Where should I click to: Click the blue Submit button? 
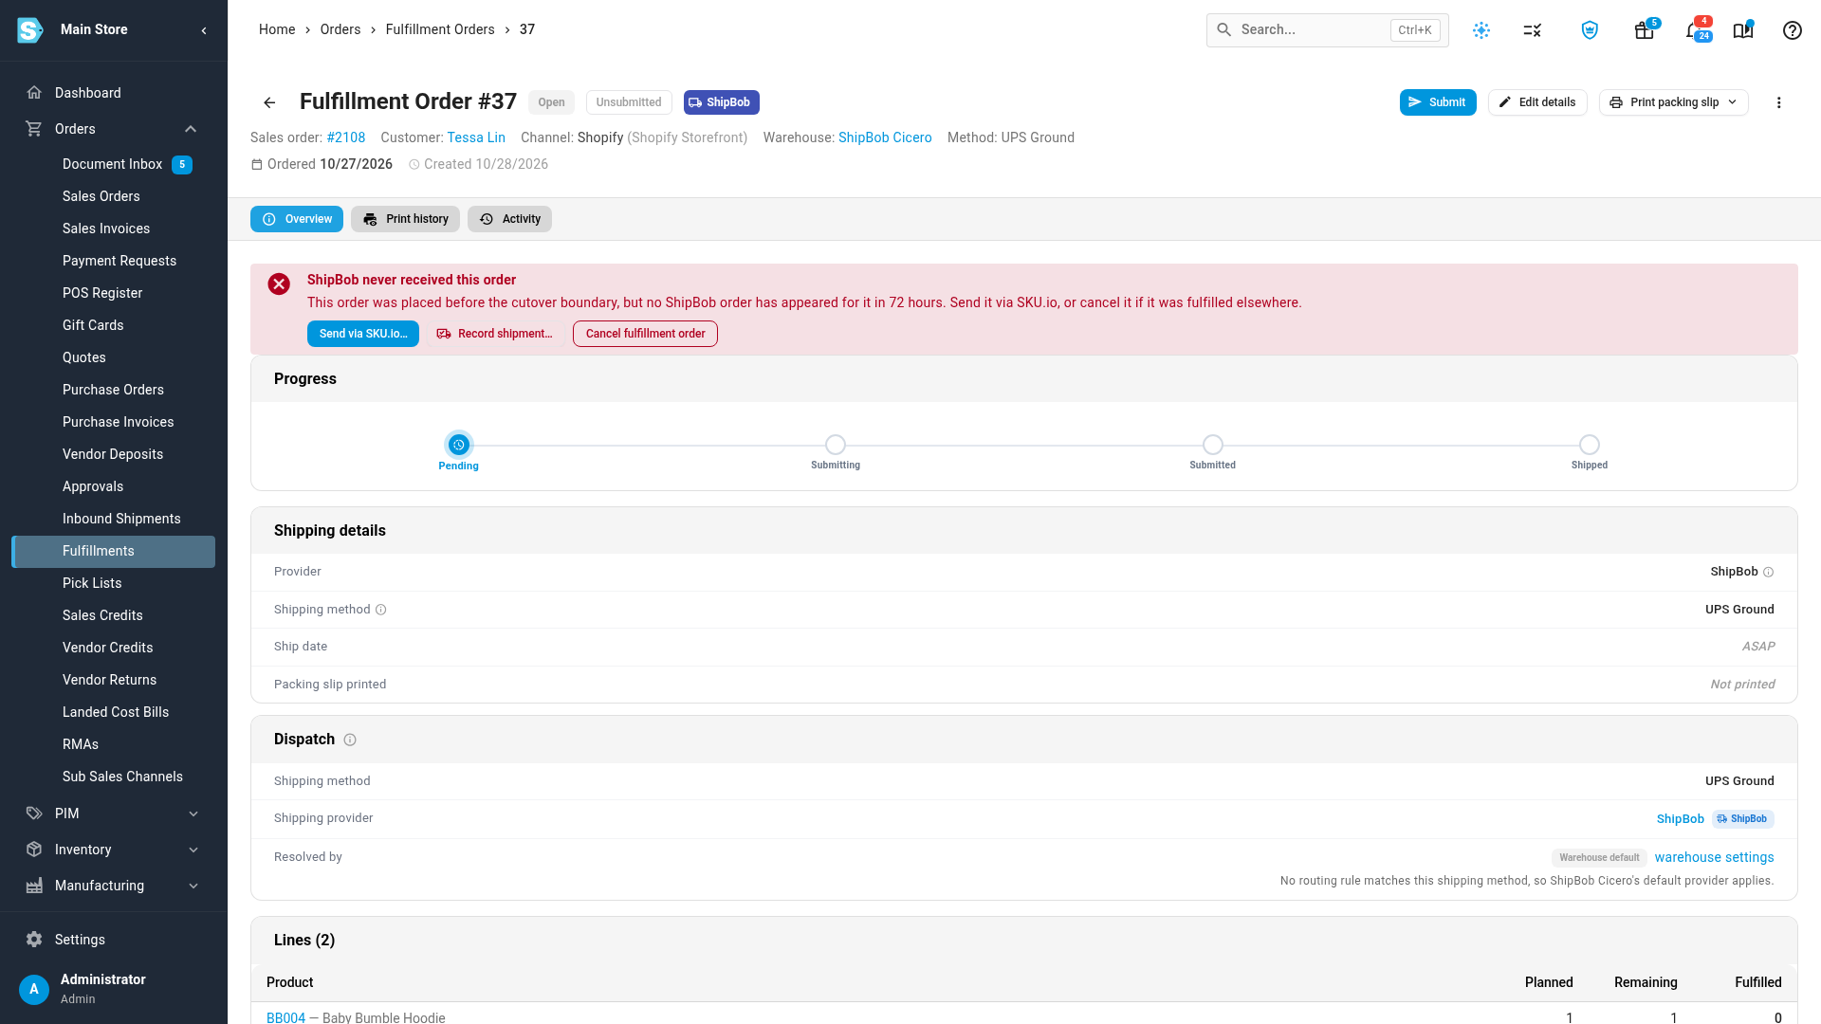point(1438,102)
